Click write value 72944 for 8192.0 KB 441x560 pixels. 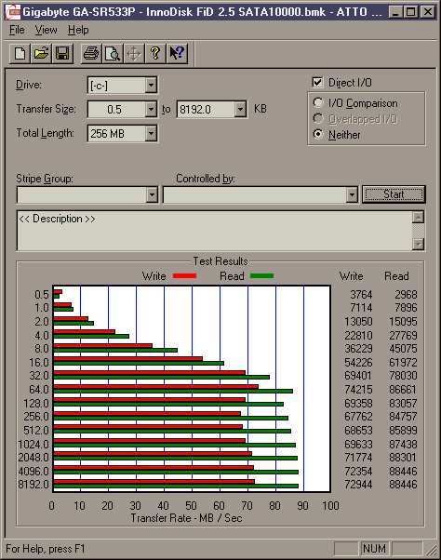pos(358,485)
